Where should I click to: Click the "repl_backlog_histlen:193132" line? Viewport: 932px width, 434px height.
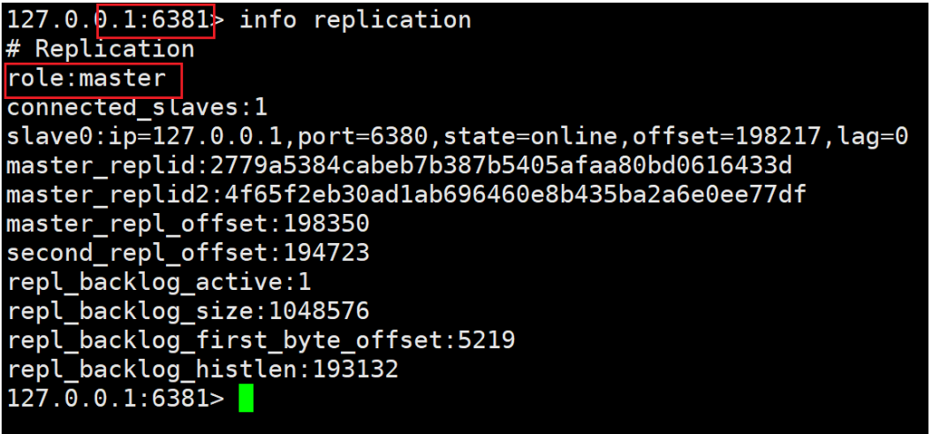coord(202,369)
